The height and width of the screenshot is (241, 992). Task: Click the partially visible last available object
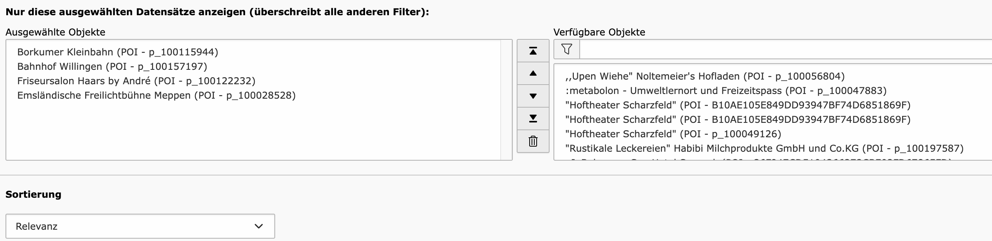tap(758, 158)
